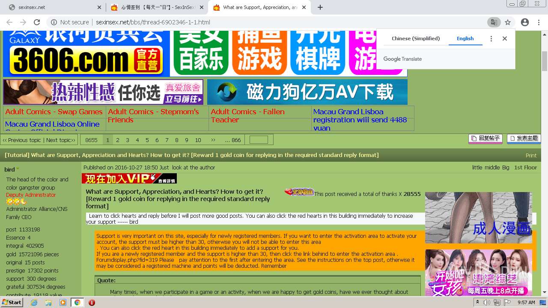Click the network tray icon
548x308 pixels.
497,302
